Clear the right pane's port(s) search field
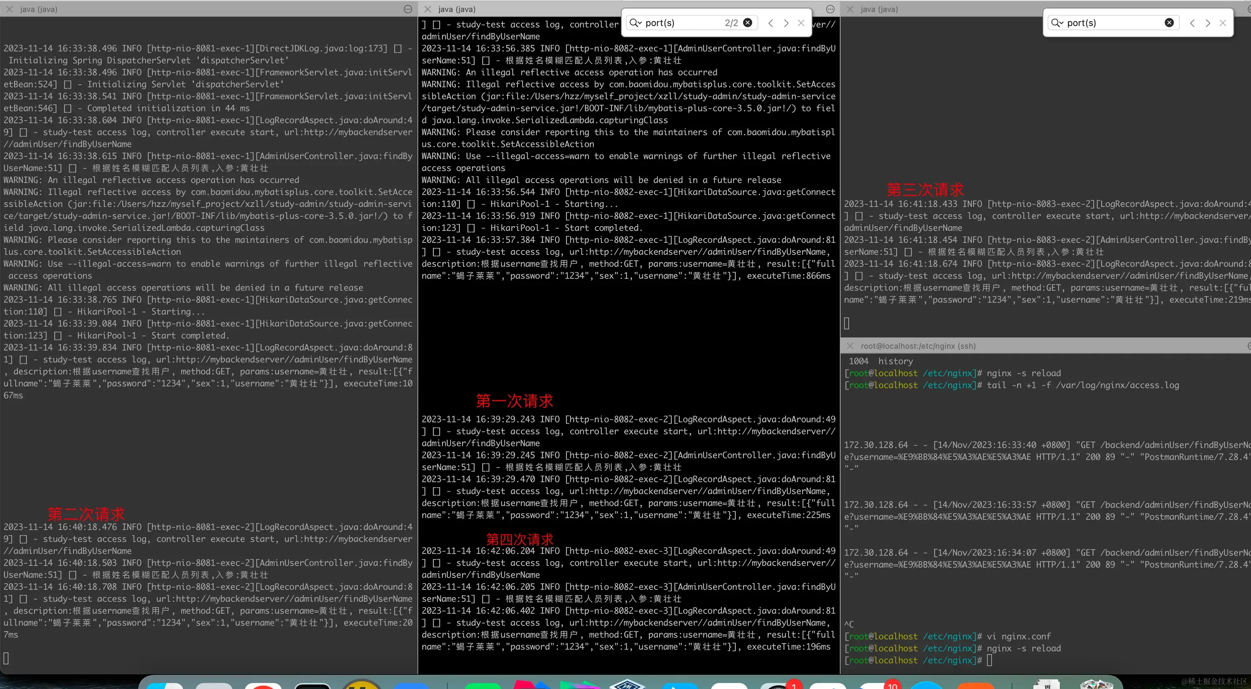Image resolution: width=1251 pixels, height=689 pixels. 1169,22
